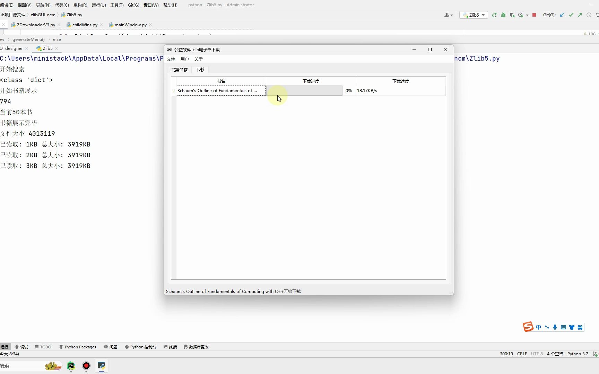This screenshot has height=374, width=599.
Task: Click zlibGUI_ncm breadcrumb in navigation bar
Action: (x=43, y=15)
